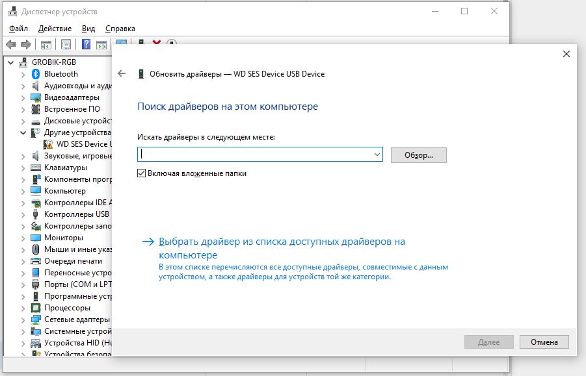Open the driver location dropdown arrow

(377, 155)
